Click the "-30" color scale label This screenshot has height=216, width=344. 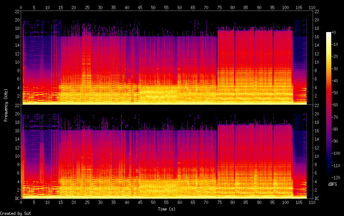tap(335, 68)
